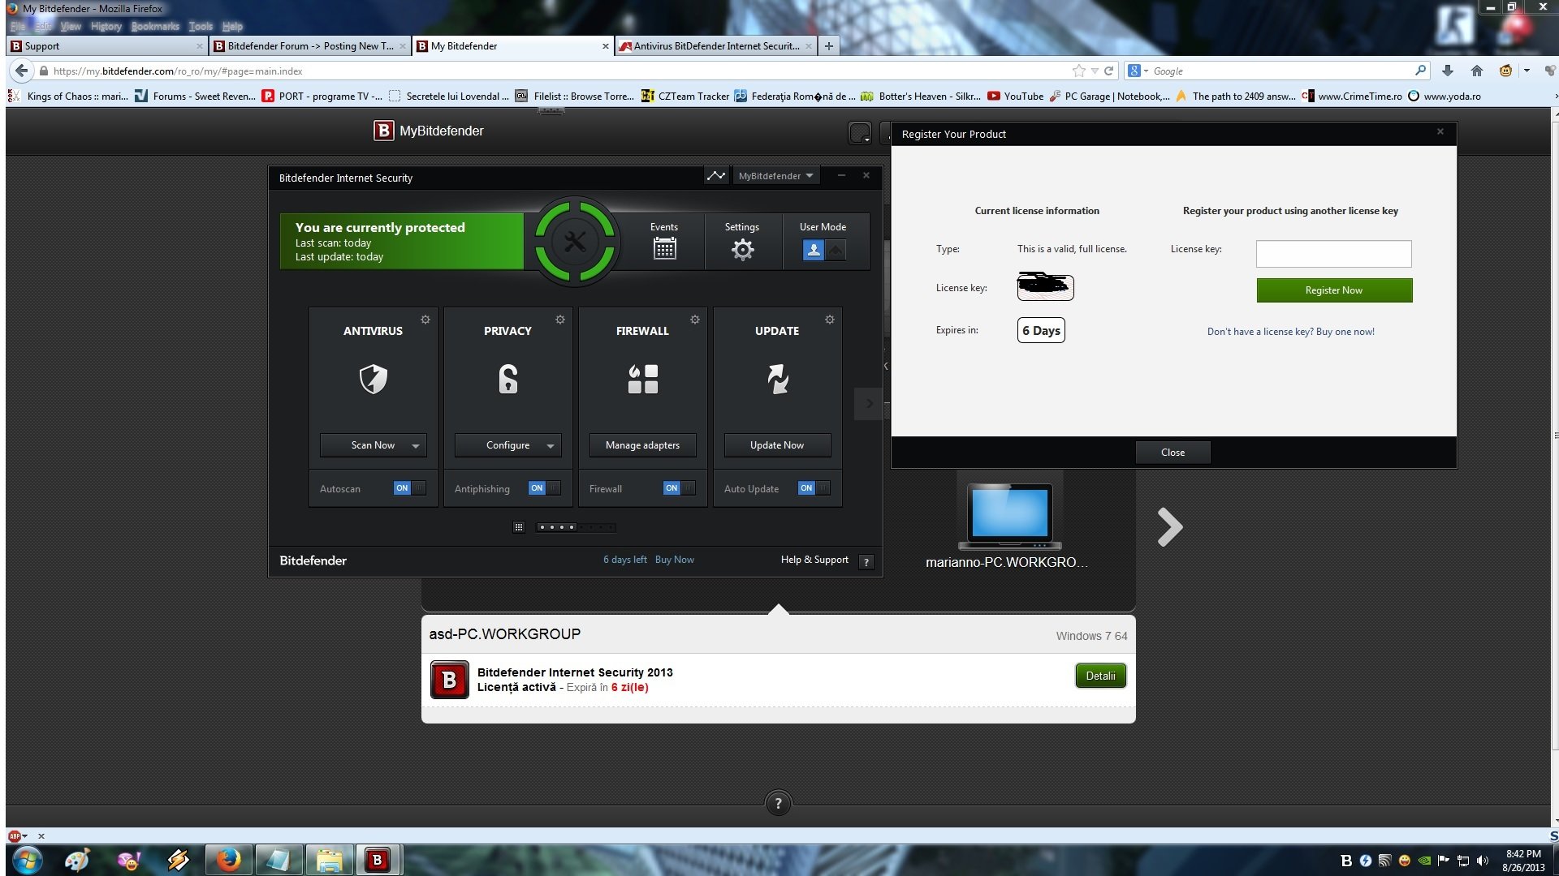Image resolution: width=1559 pixels, height=876 pixels.
Task: Expand Configure dropdown arrow
Action: click(551, 445)
